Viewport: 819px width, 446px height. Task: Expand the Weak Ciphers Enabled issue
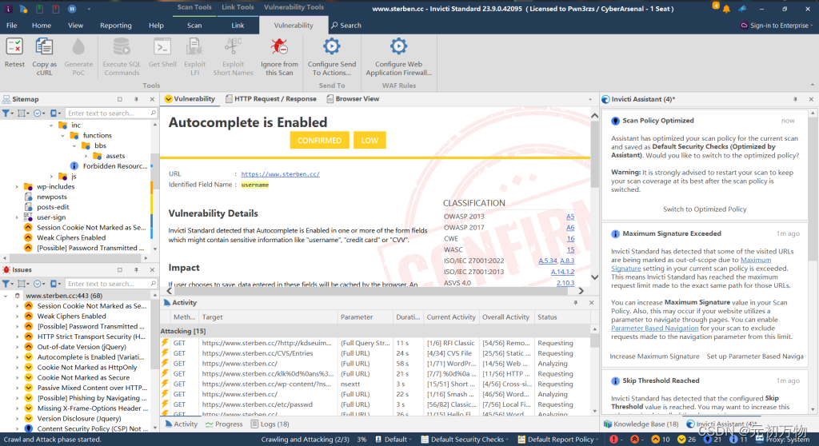[17, 316]
